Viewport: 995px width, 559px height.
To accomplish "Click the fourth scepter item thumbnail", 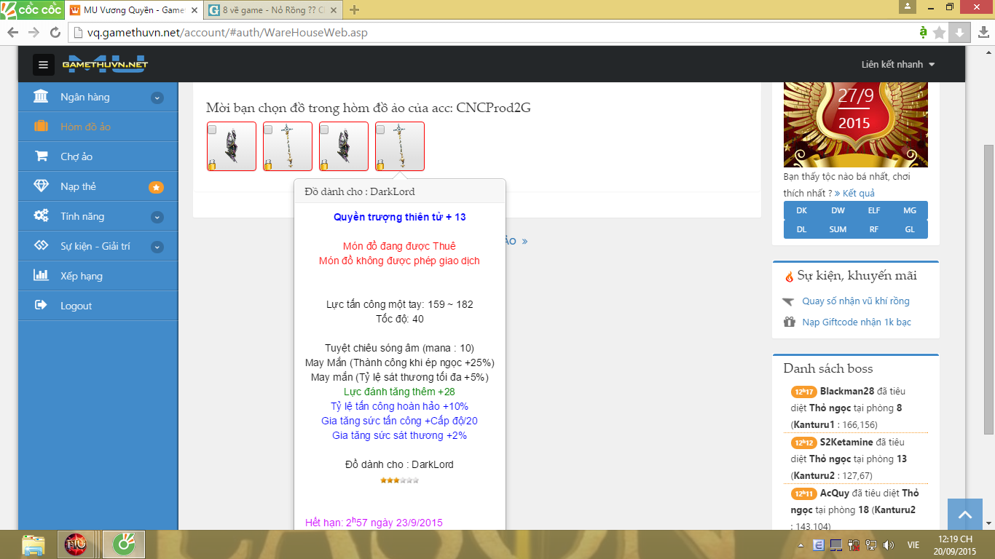I will coord(400,146).
